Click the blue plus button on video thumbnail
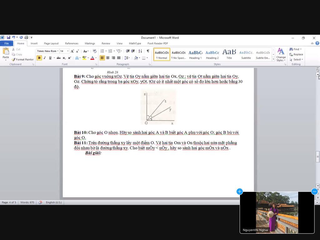The height and width of the screenshot is (240, 320). [x=240, y=192]
